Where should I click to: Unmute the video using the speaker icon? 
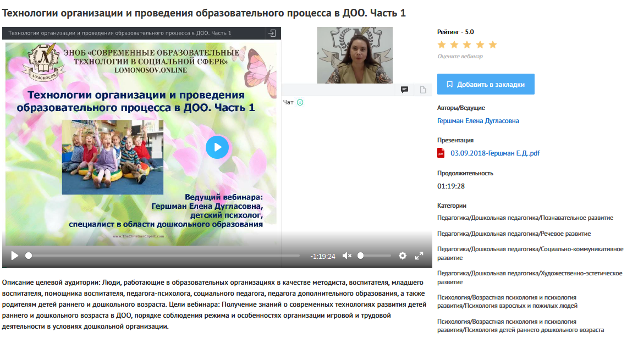coord(346,256)
